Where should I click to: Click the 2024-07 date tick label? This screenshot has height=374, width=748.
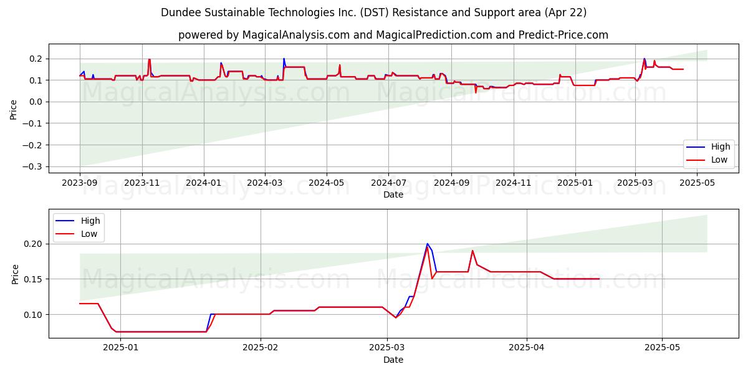tap(388, 183)
